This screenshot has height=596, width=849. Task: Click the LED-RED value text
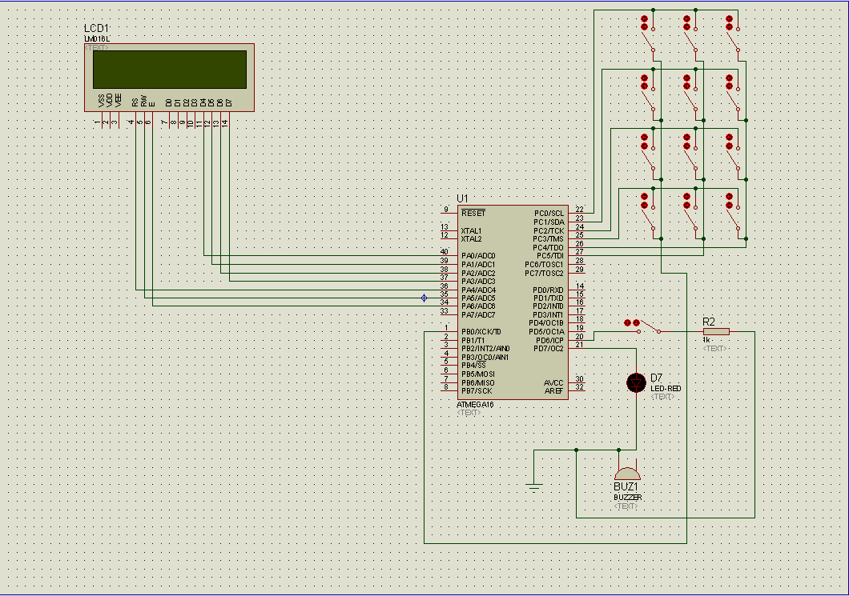[x=666, y=389]
